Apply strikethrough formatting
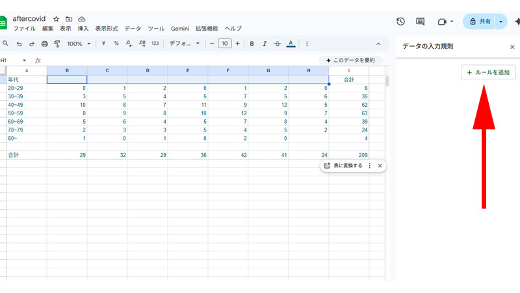The width and height of the screenshot is (520, 293). click(x=278, y=44)
